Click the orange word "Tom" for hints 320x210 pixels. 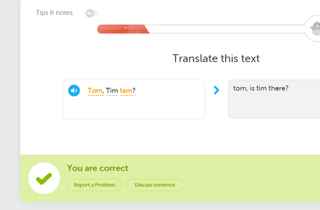95,90
